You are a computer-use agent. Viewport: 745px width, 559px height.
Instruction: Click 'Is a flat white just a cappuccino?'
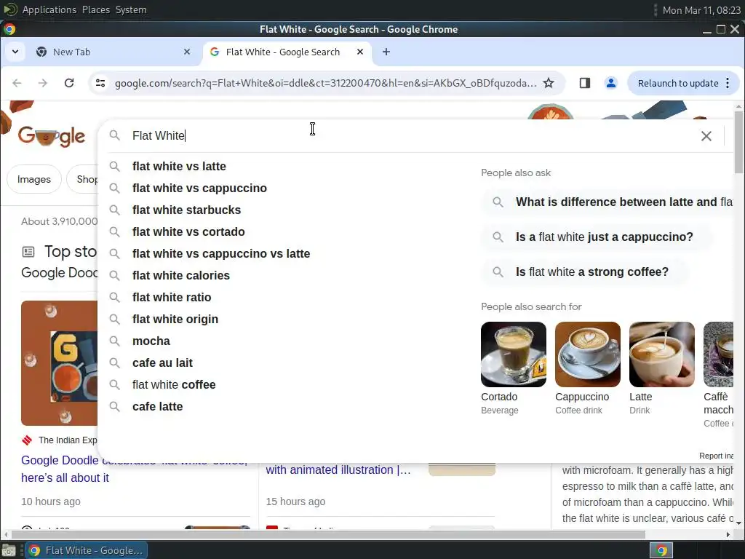pos(598,237)
